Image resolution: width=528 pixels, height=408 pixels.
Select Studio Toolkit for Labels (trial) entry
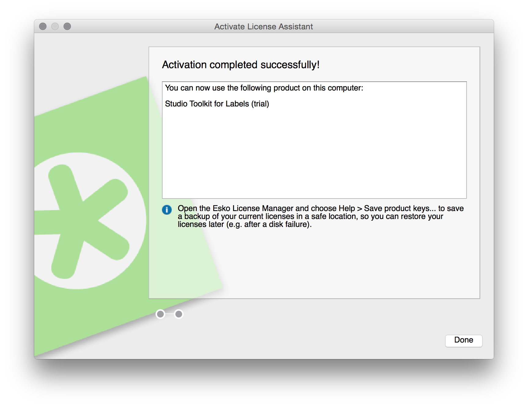pos(217,104)
